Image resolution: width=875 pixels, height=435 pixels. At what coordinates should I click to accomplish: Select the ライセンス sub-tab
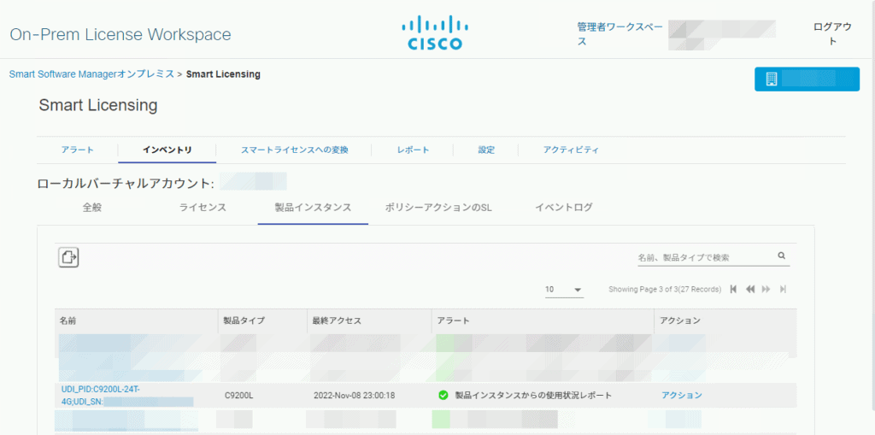203,208
